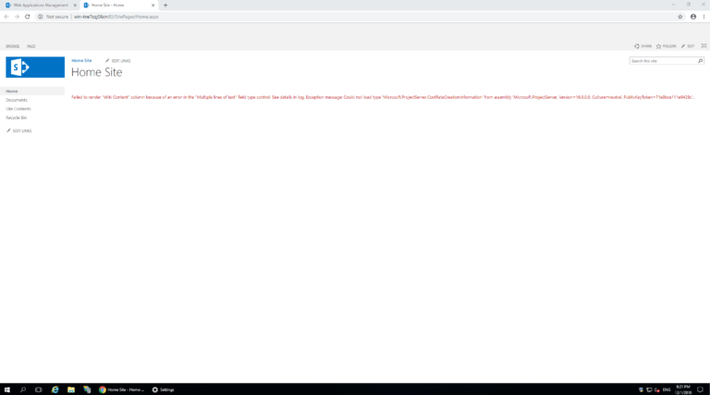
Task: Click the muted volume tray icon
Action: point(656,389)
